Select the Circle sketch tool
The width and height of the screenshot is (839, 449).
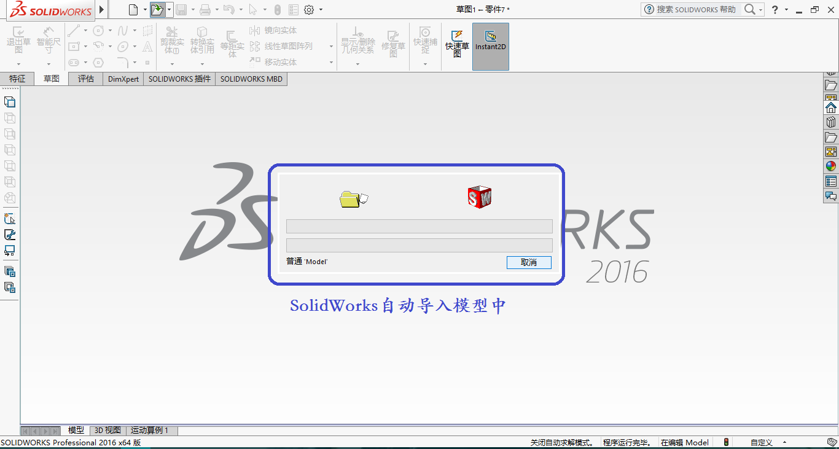tap(98, 30)
